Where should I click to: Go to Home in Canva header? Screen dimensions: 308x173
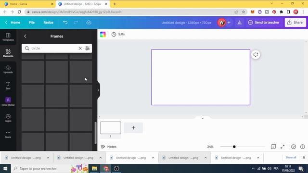pos(13,23)
